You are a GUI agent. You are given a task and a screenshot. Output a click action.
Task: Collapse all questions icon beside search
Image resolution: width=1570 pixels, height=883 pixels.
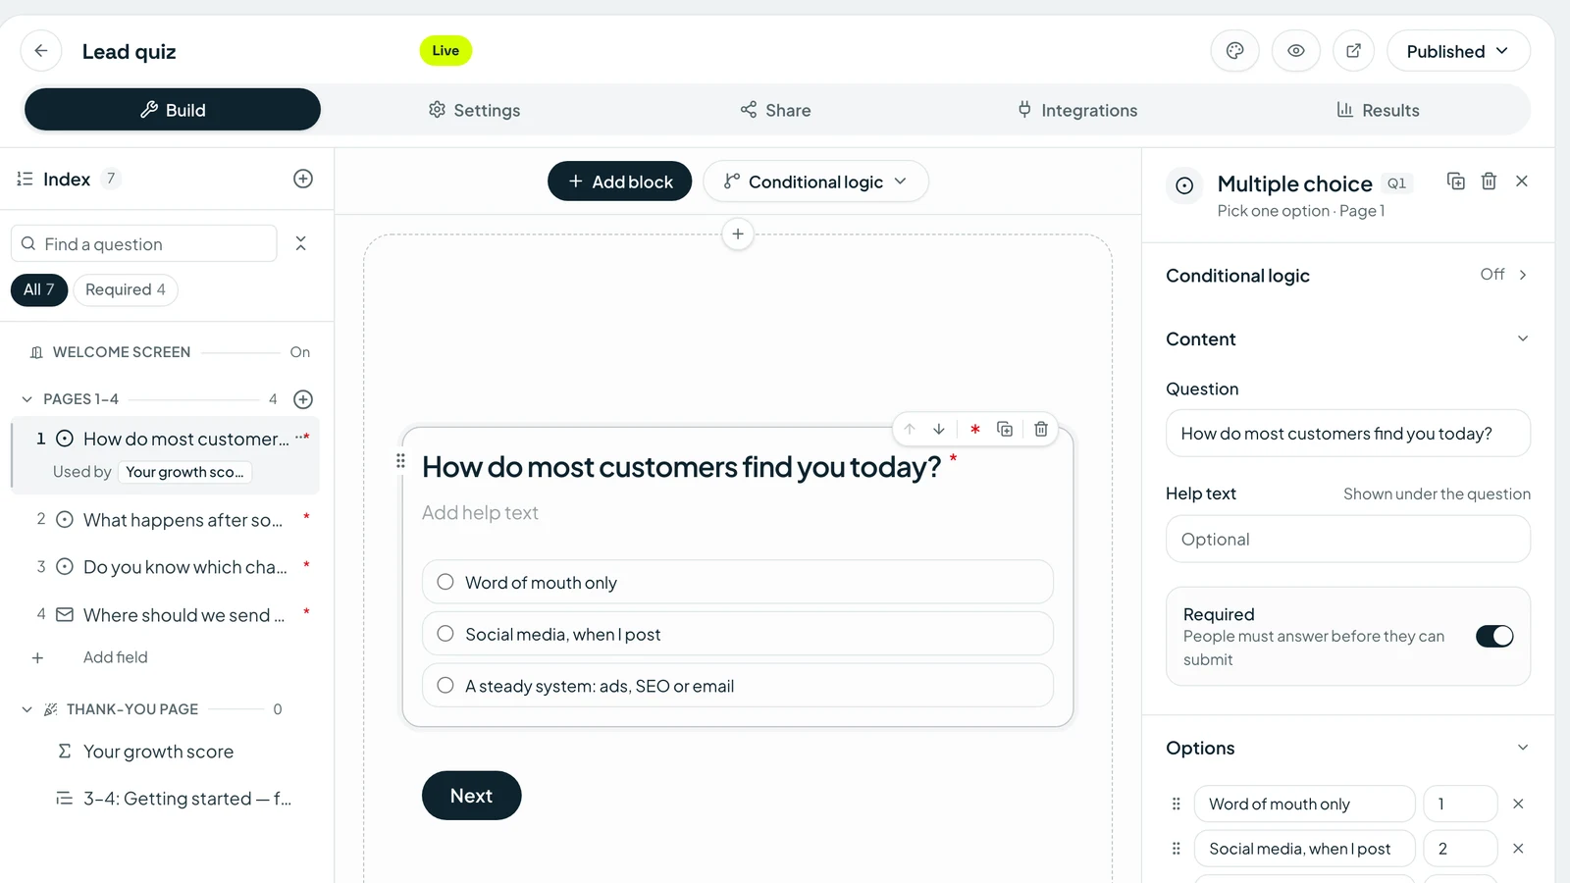(x=301, y=243)
